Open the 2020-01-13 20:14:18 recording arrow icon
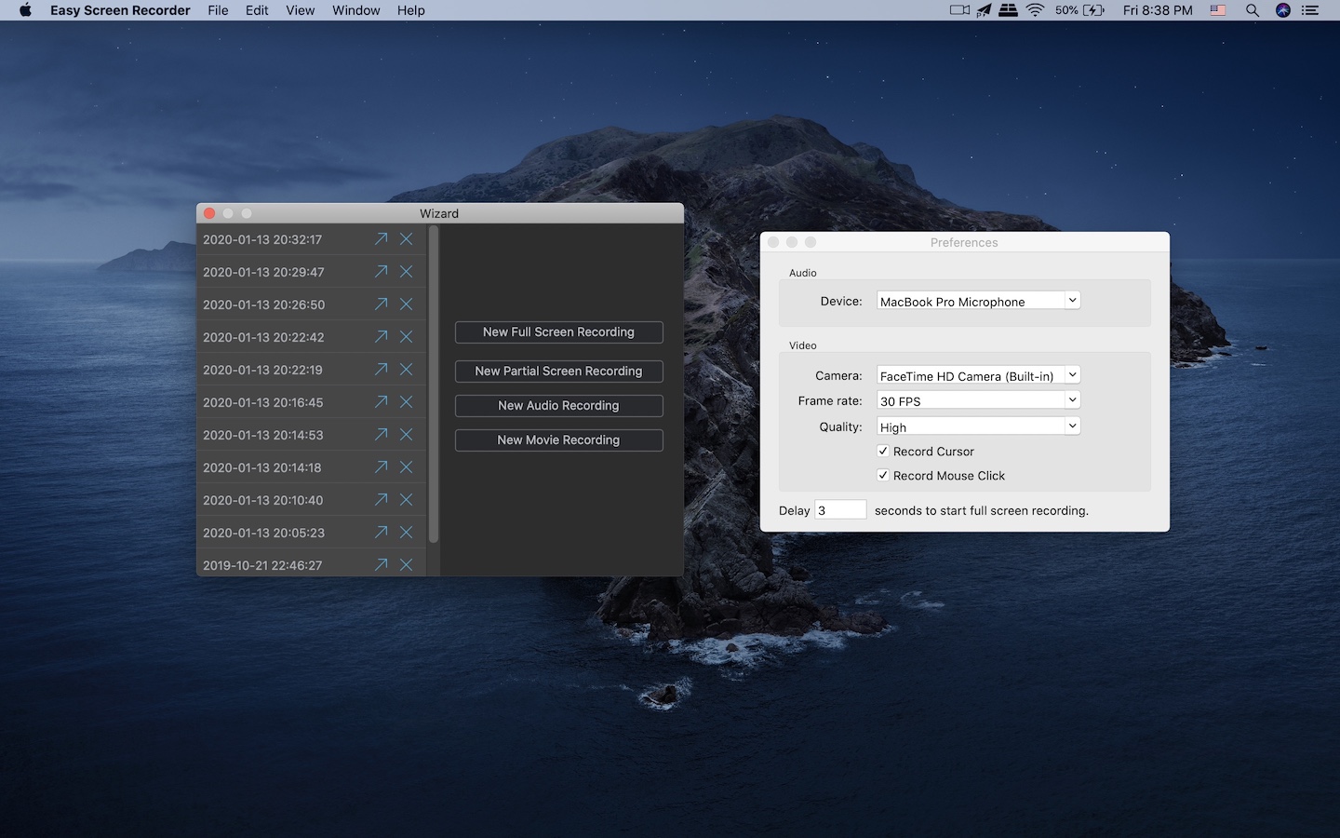 (x=381, y=467)
